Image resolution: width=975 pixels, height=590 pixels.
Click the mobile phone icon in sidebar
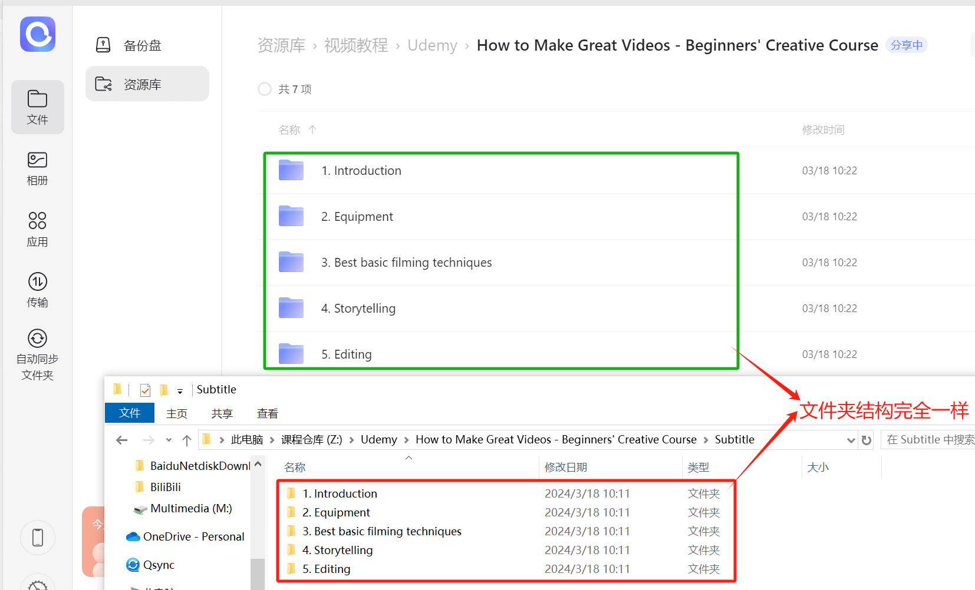pos(38,538)
